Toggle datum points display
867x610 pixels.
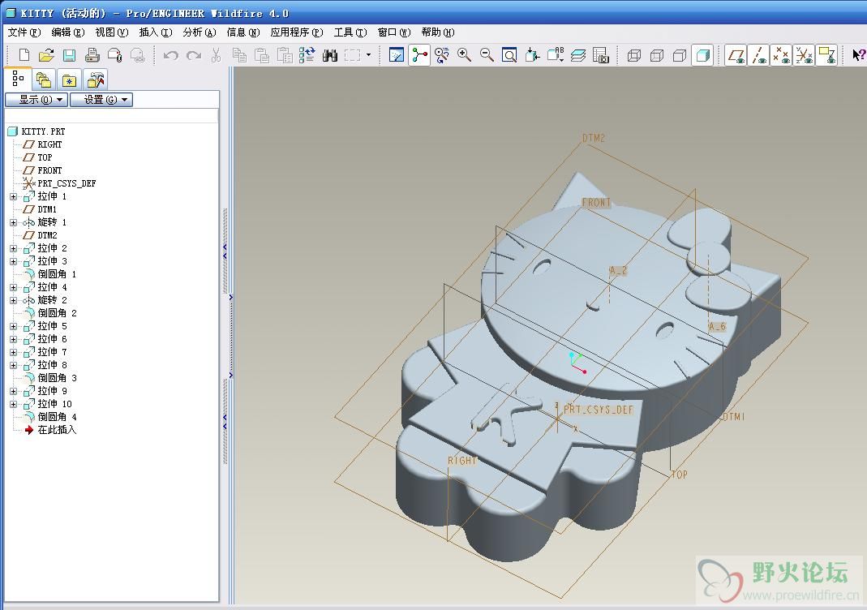(x=781, y=54)
